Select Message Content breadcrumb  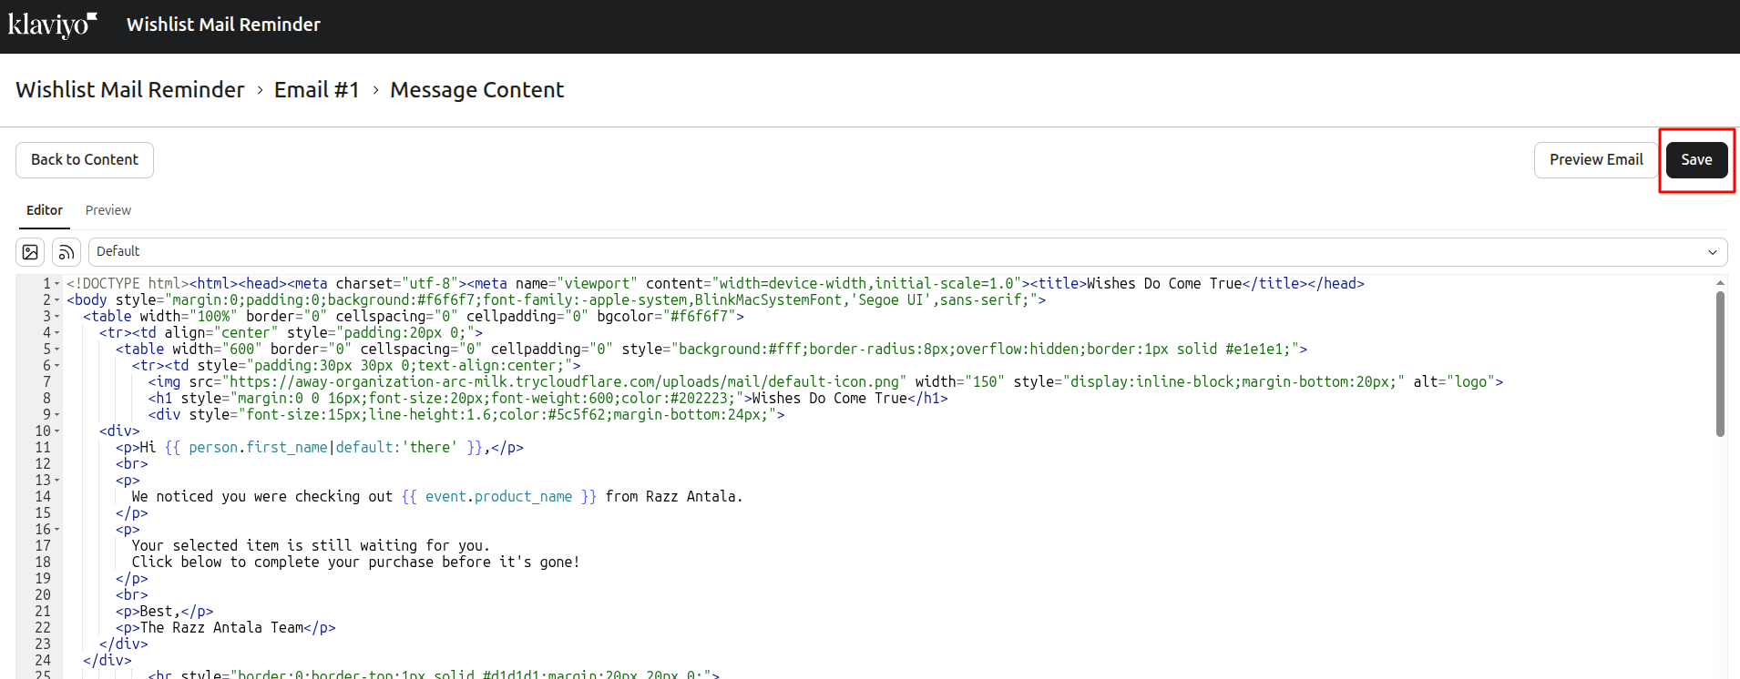click(477, 90)
